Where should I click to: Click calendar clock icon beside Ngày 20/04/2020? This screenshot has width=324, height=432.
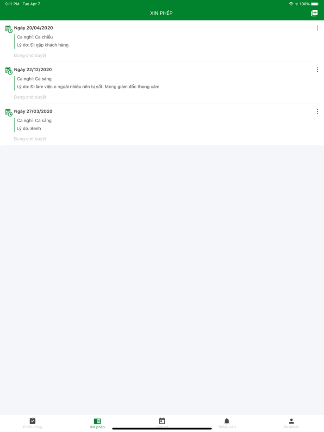coord(9,29)
